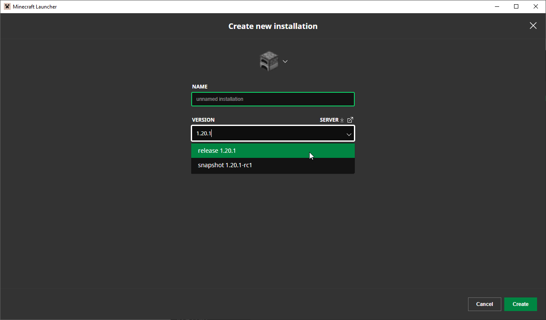
Task: Click the NAME field label
Action: (200, 87)
